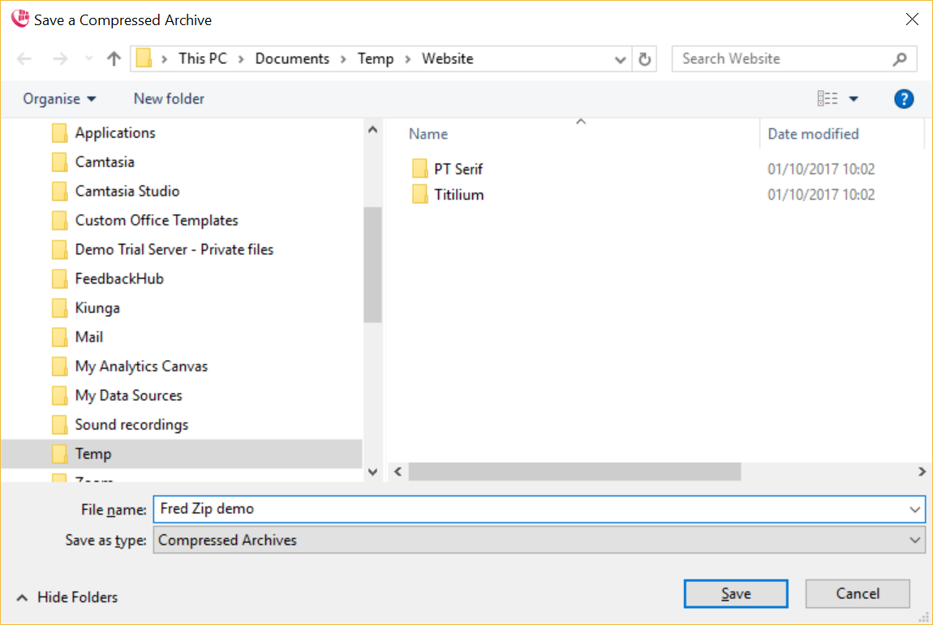Select the Temp folder in the tree
The width and height of the screenshot is (933, 625).
93,454
